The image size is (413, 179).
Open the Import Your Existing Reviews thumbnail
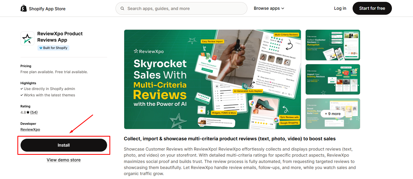[x=333, y=79]
